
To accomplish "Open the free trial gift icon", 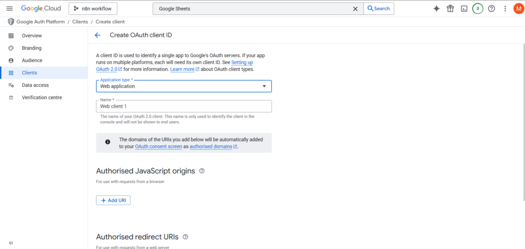I will tap(450, 8).
